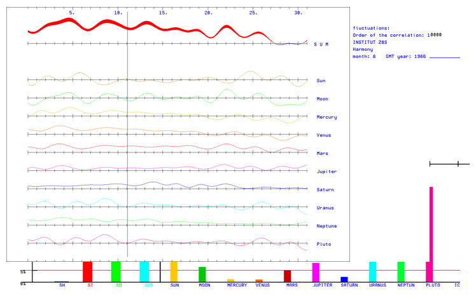Click the Saturn row label beside curves
The height and width of the screenshot is (298, 476).
pyautogui.click(x=325, y=190)
